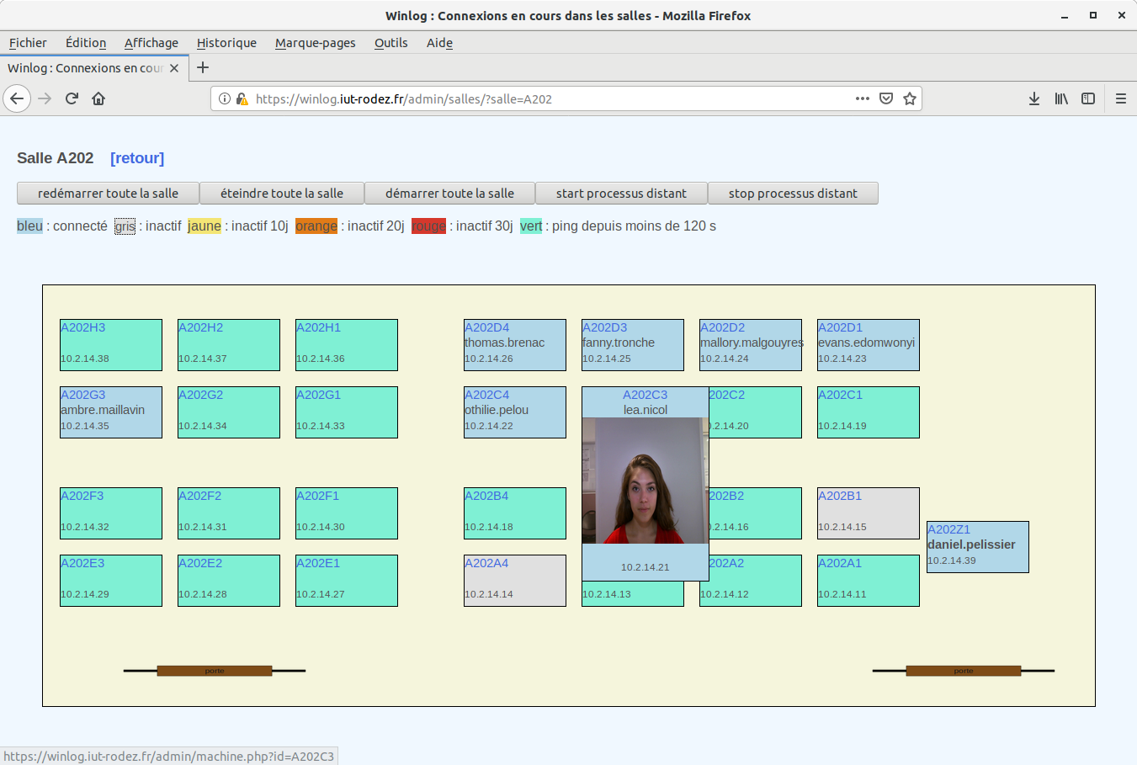Image resolution: width=1137 pixels, height=765 pixels.
Task: Open the Affichage menu
Action: click(x=151, y=43)
